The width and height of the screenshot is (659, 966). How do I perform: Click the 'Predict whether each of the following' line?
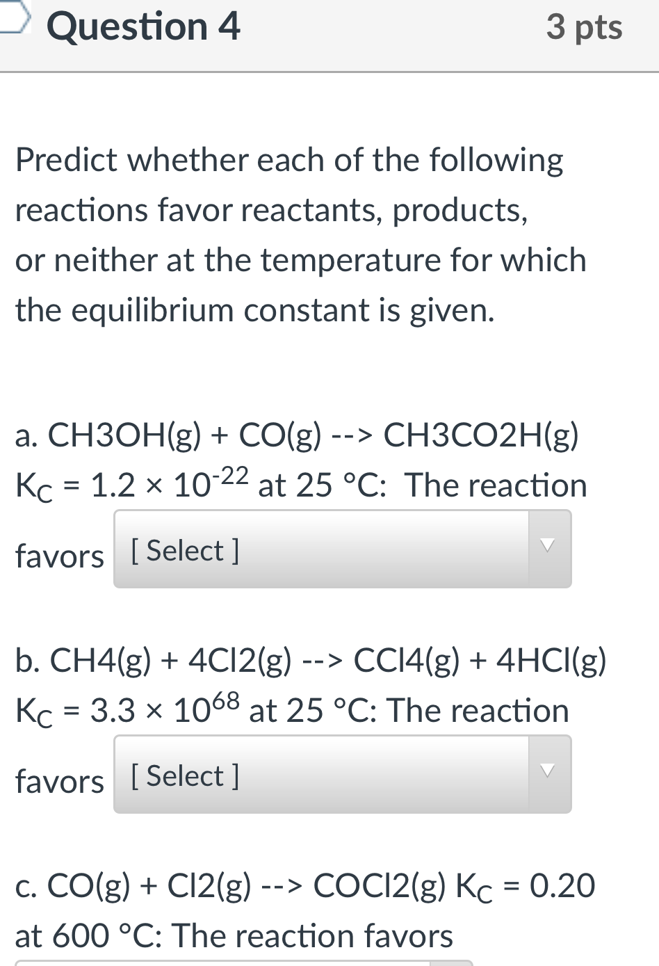click(289, 160)
